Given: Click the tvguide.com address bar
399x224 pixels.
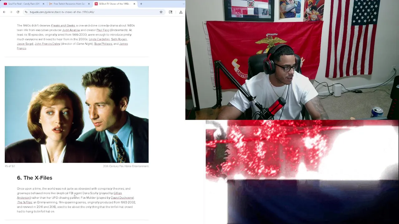Looking at the screenshot, I should pos(94,12).
